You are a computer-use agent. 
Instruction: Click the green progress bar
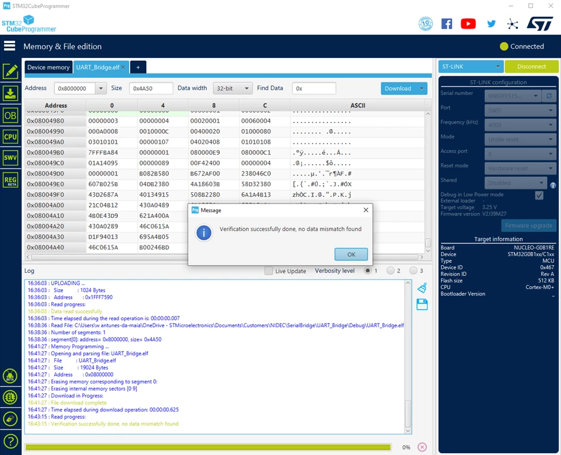[208, 447]
